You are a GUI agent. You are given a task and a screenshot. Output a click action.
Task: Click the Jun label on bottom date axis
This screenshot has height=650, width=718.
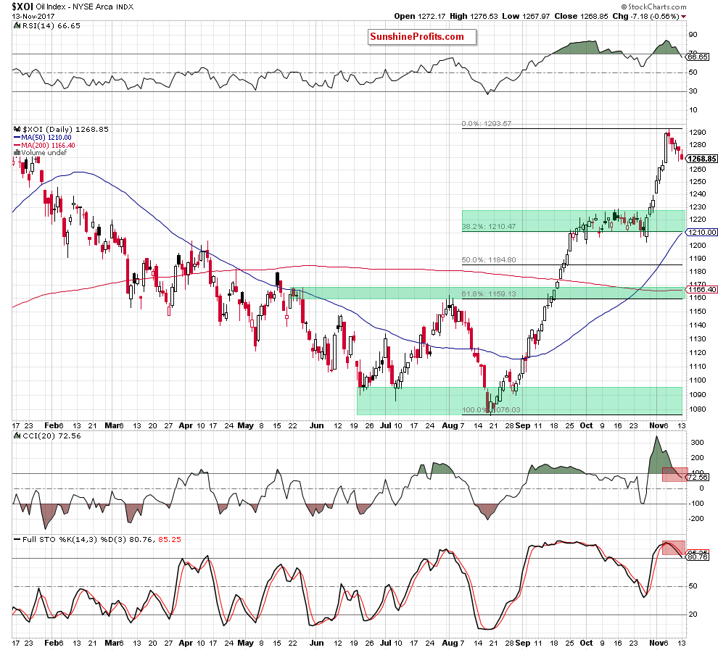[316, 643]
